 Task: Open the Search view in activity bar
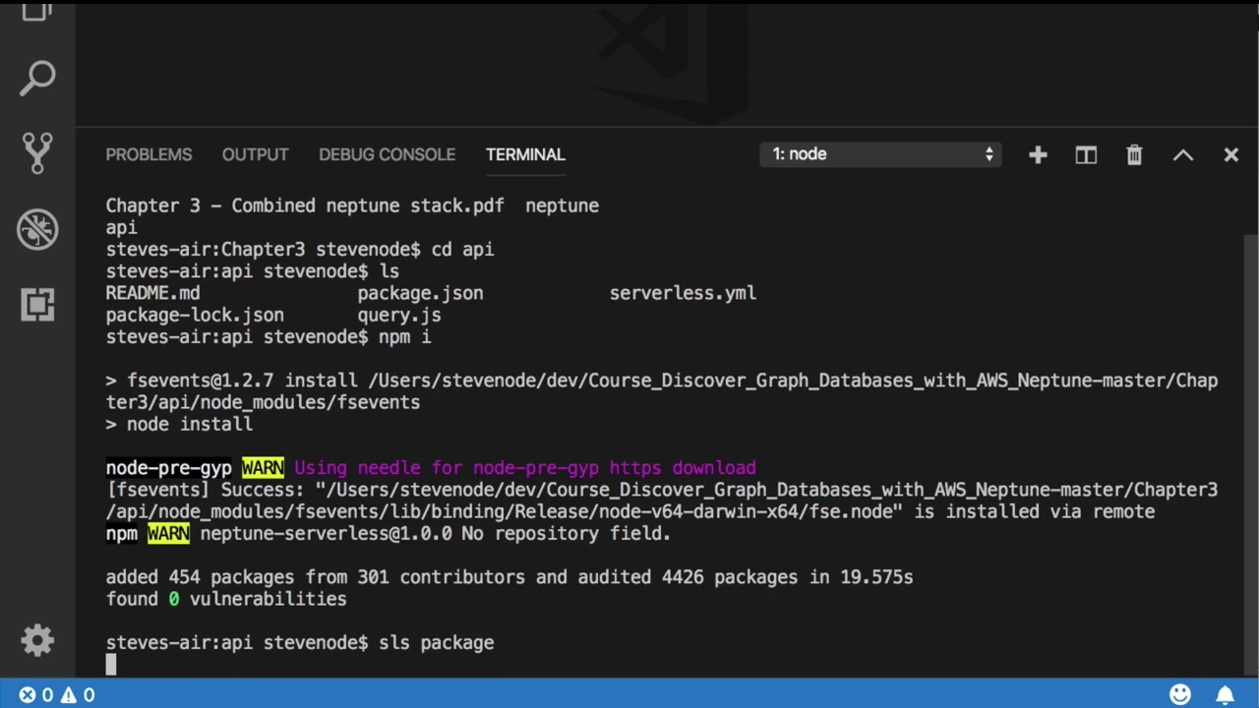pos(37,79)
